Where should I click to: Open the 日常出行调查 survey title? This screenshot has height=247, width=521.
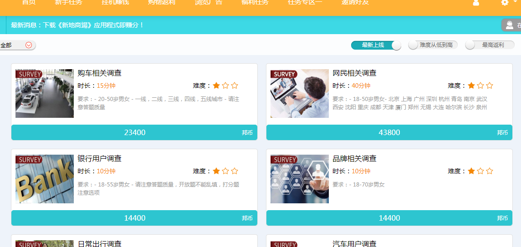(99, 243)
